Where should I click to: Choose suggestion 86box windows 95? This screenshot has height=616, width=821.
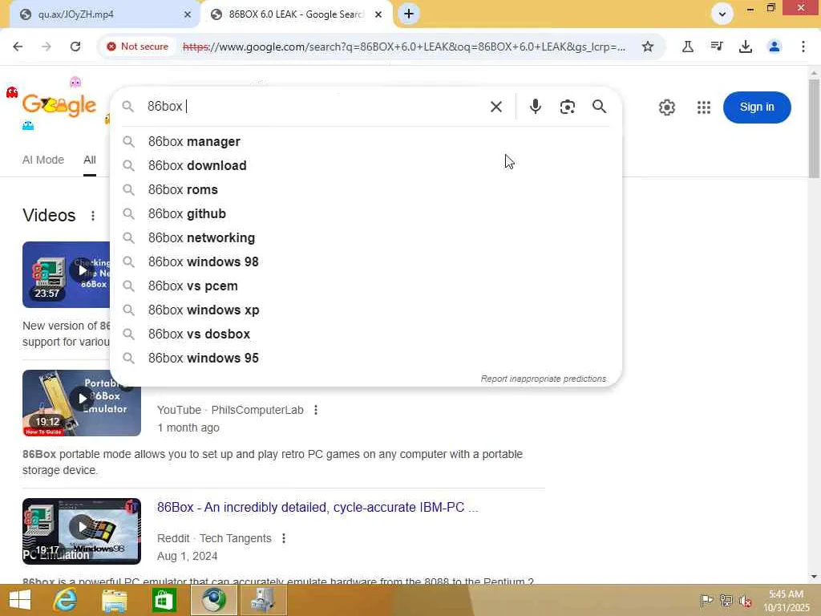366,359
